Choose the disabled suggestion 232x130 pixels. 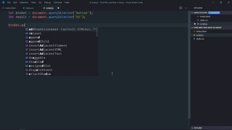[x=61, y=62]
